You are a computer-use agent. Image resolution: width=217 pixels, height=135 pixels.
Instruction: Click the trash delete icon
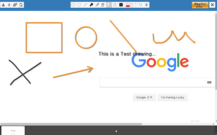[x=146, y=5]
